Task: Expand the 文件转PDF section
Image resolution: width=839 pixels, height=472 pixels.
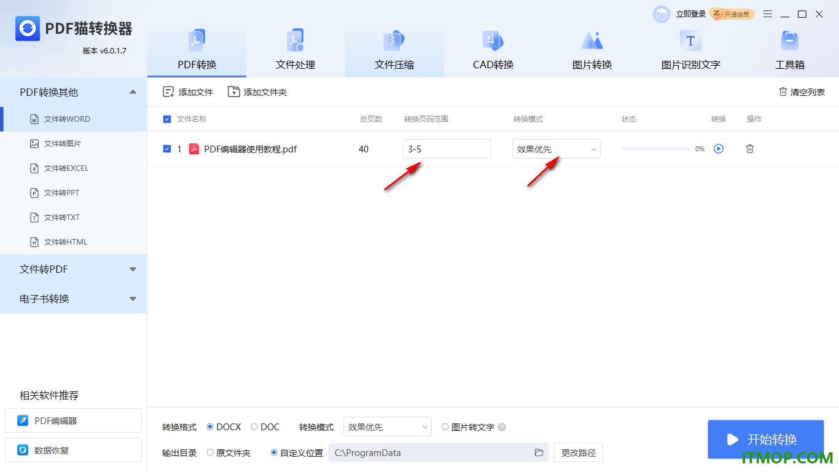Action: pyautogui.click(x=133, y=269)
